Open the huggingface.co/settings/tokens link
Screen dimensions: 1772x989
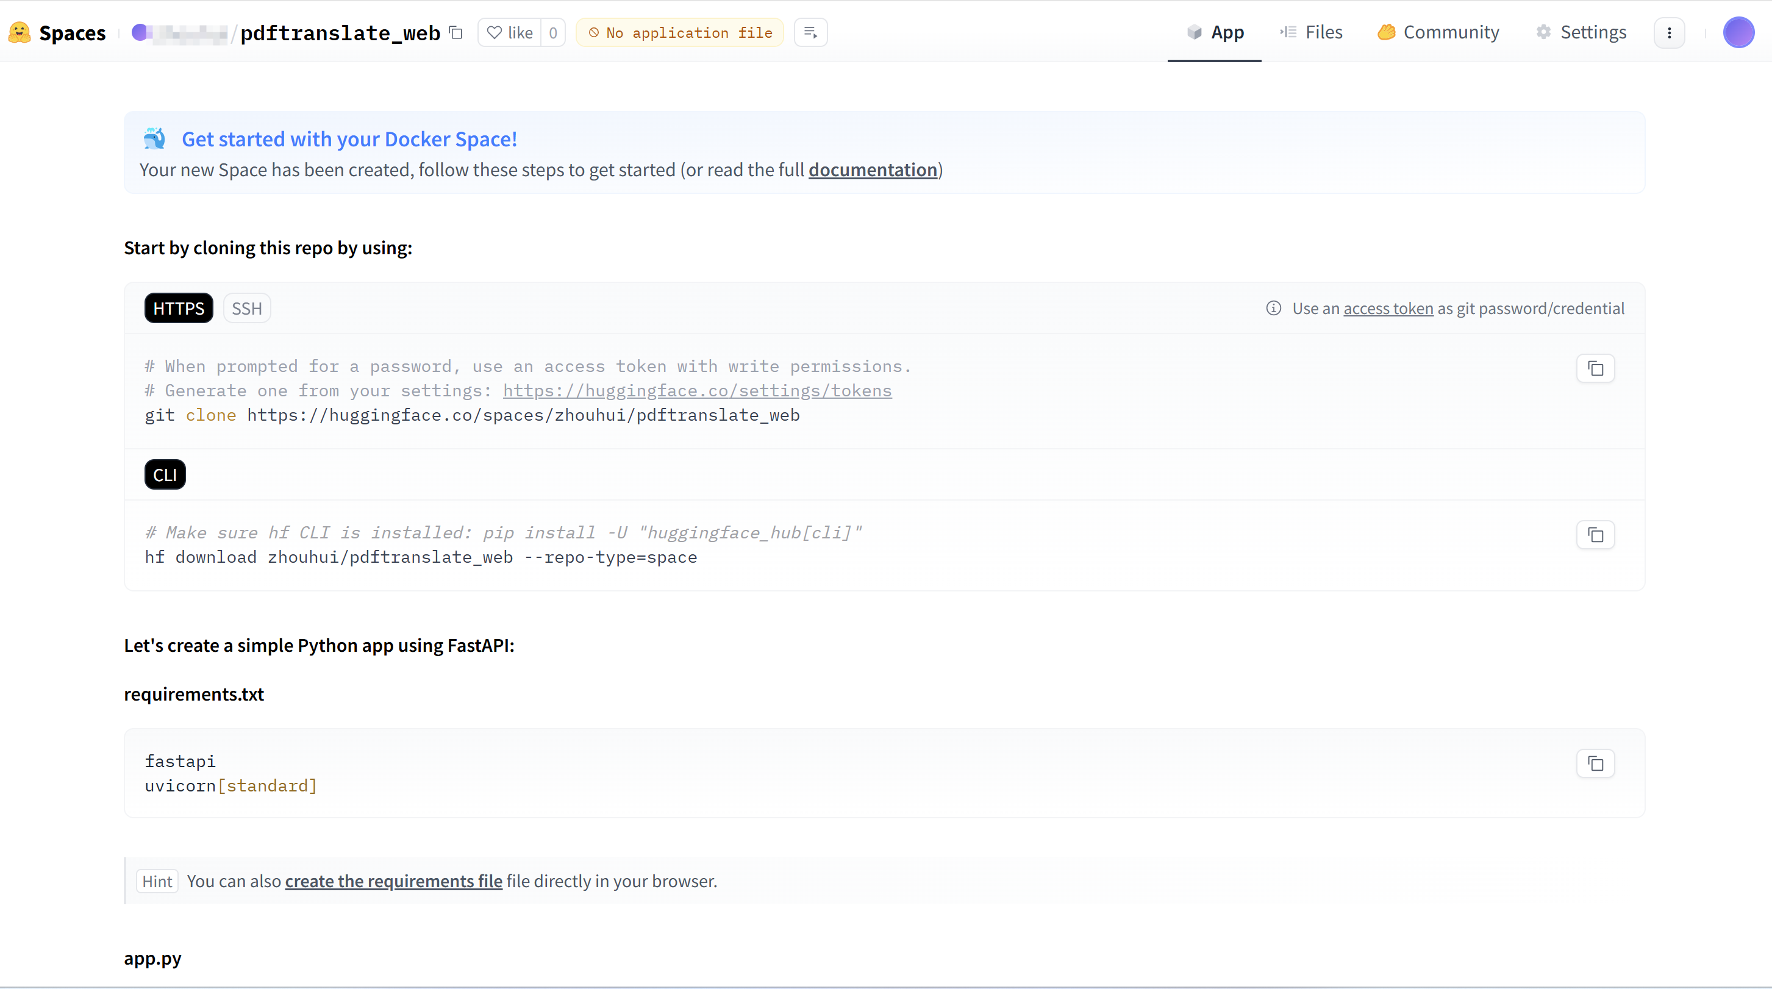[698, 391]
